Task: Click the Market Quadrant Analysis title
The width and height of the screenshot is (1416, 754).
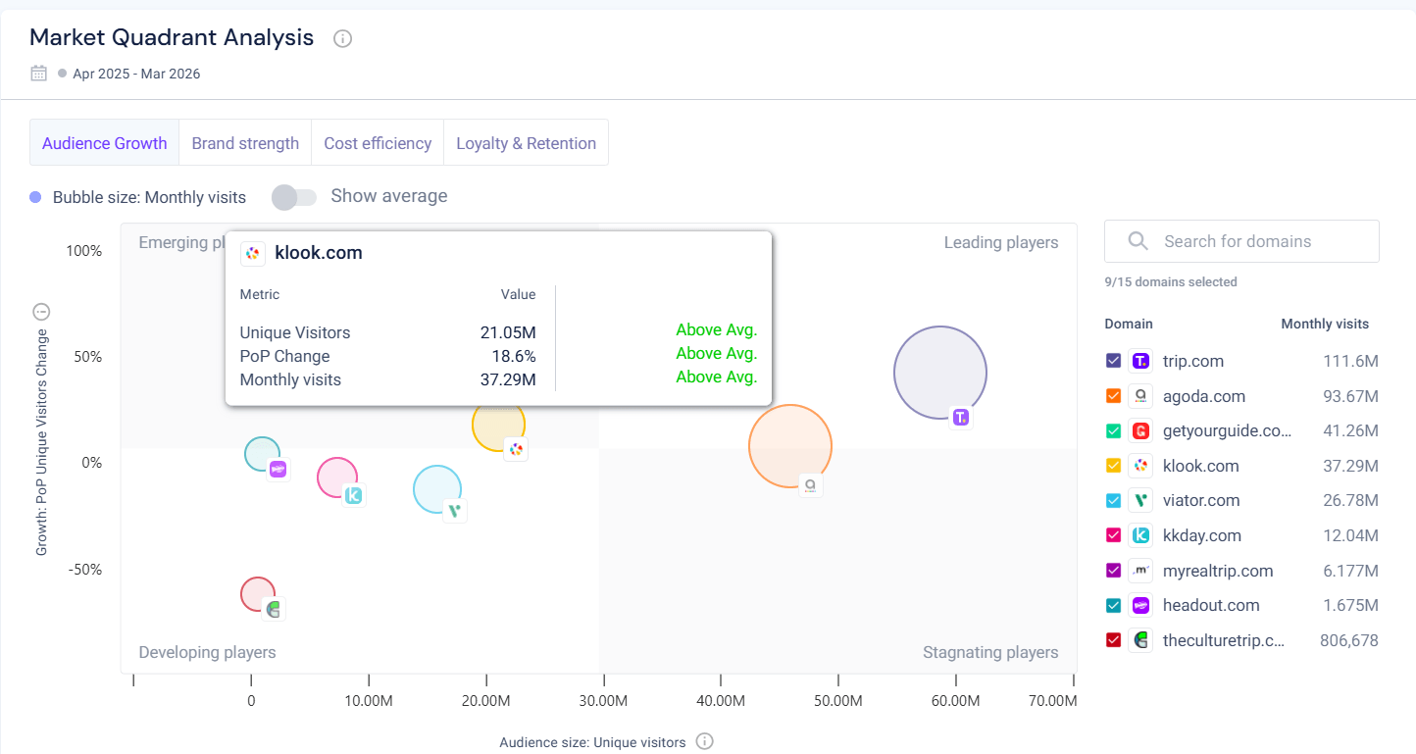Action: click(172, 37)
